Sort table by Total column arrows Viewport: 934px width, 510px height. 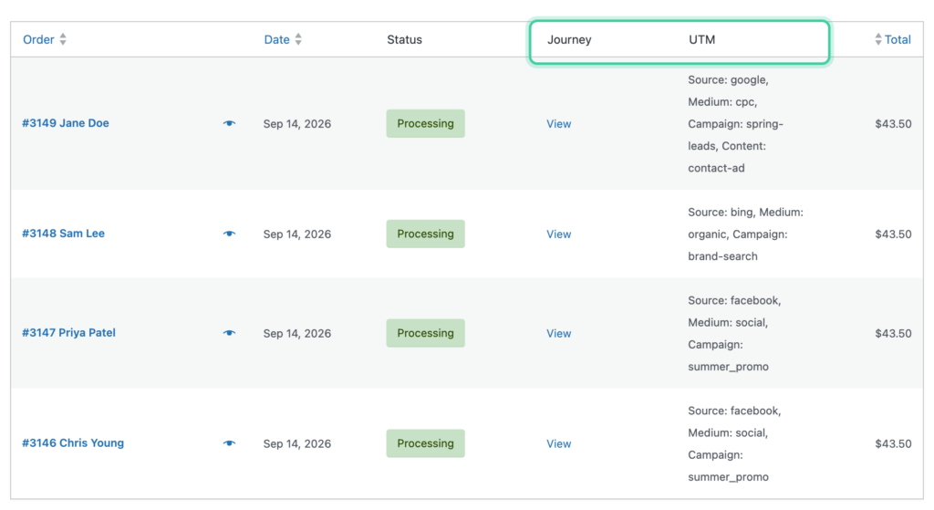coord(878,39)
